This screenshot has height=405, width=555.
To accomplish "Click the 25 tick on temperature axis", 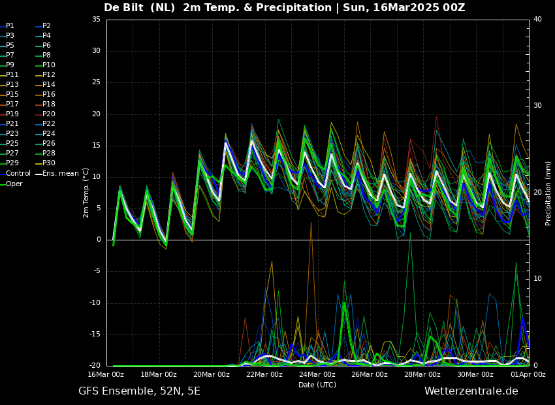I will coord(96,82).
